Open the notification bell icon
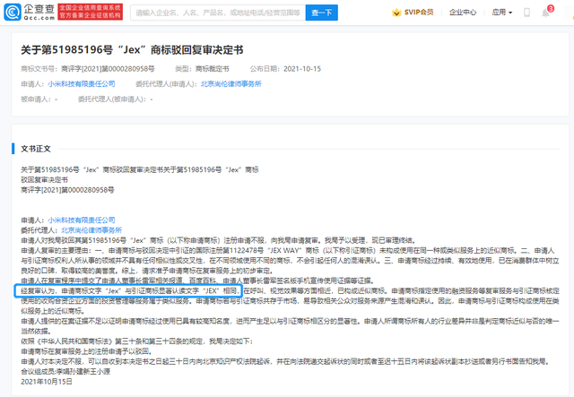The width and height of the screenshot is (574, 397). [544, 13]
